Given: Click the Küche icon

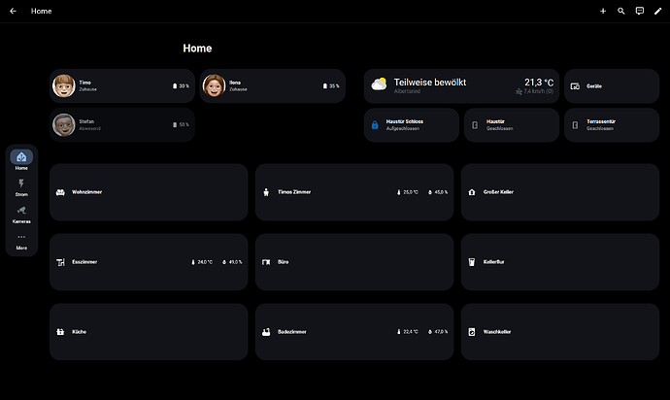Looking at the screenshot, I should pyautogui.click(x=60, y=332).
